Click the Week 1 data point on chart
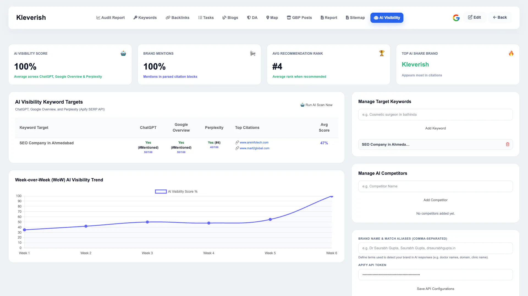The width and height of the screenshot is (528, 296). click(x=24, y=230)
